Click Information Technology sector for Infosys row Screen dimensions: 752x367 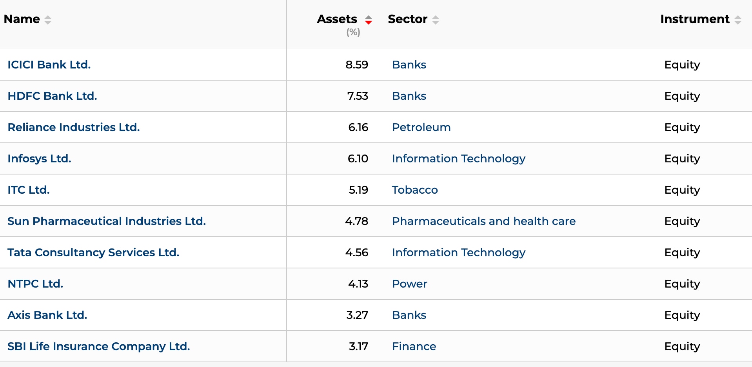point(458,158)
